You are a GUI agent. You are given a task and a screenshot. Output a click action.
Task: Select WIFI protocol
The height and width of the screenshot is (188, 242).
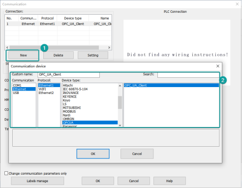point(49,89)
